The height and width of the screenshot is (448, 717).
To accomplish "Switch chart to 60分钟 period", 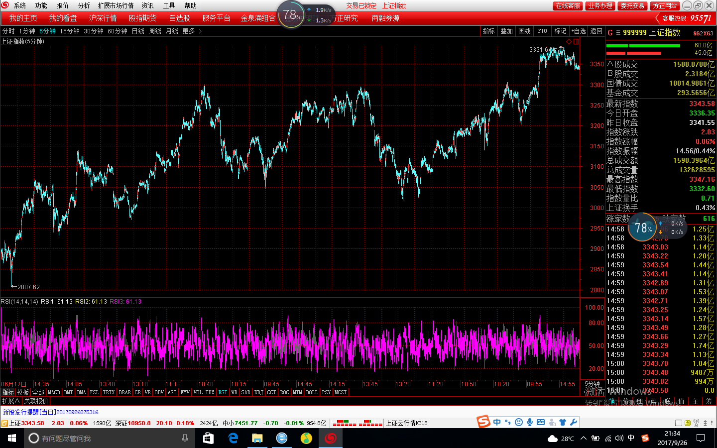I will [118, 31].
